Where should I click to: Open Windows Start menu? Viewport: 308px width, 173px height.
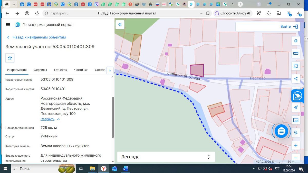coord(6,168)
